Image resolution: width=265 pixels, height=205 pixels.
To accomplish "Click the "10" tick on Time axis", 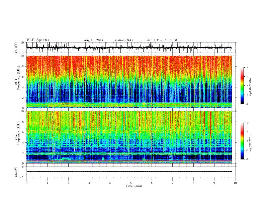I will [x=235, y=183].
